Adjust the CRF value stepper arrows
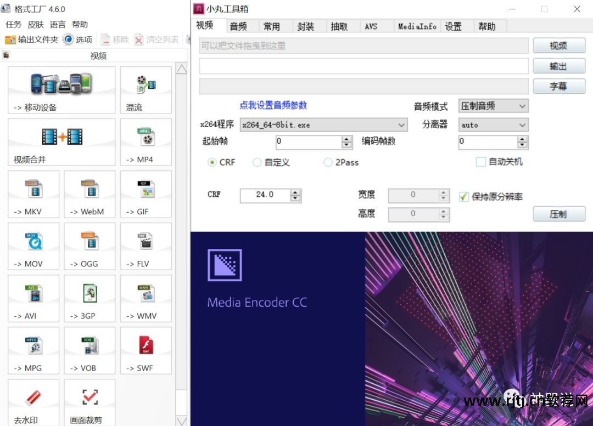 [296, 195]
